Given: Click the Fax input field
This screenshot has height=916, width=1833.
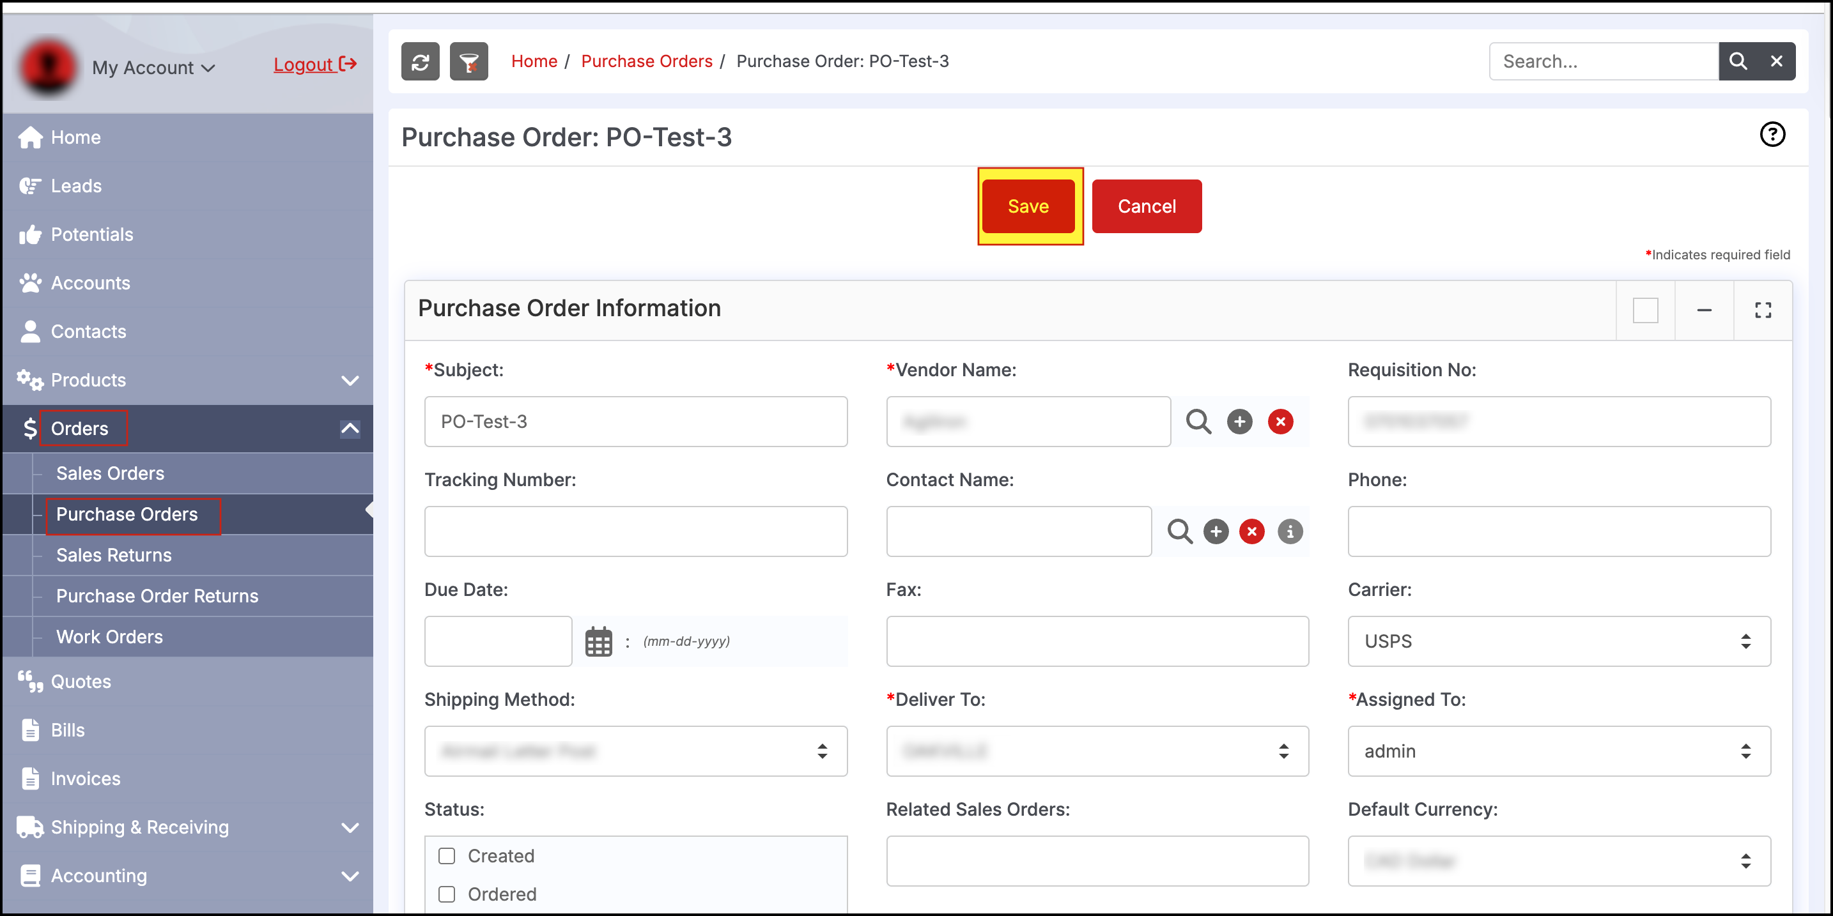Looking at the screenshot, I should (1097, 641).
